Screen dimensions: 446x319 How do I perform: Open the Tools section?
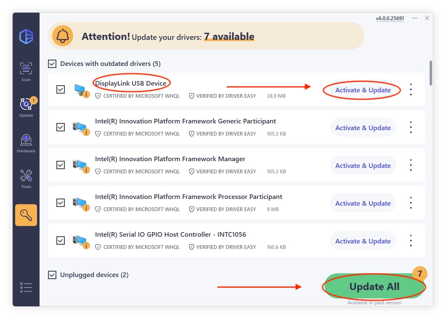(26, 179)
